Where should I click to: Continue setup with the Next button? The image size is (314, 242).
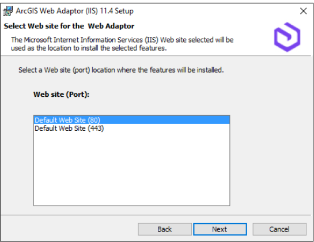pos(220,229)
